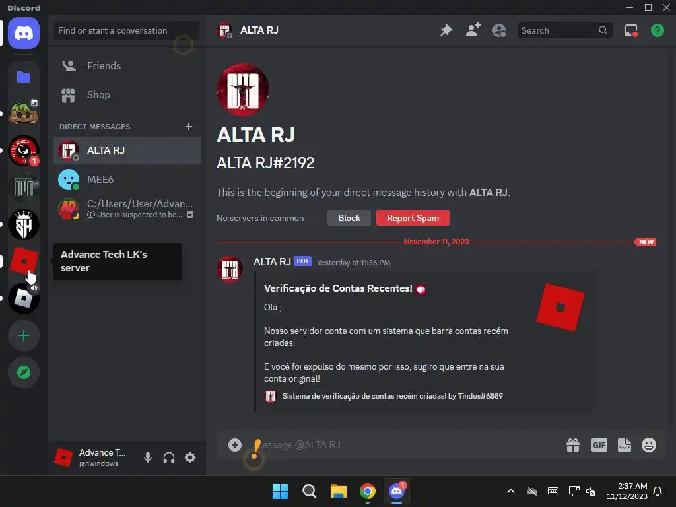Open the black Roblox server with speaker badge
Image resolution: width=676 pixels, height=507 pixels.
24,298
